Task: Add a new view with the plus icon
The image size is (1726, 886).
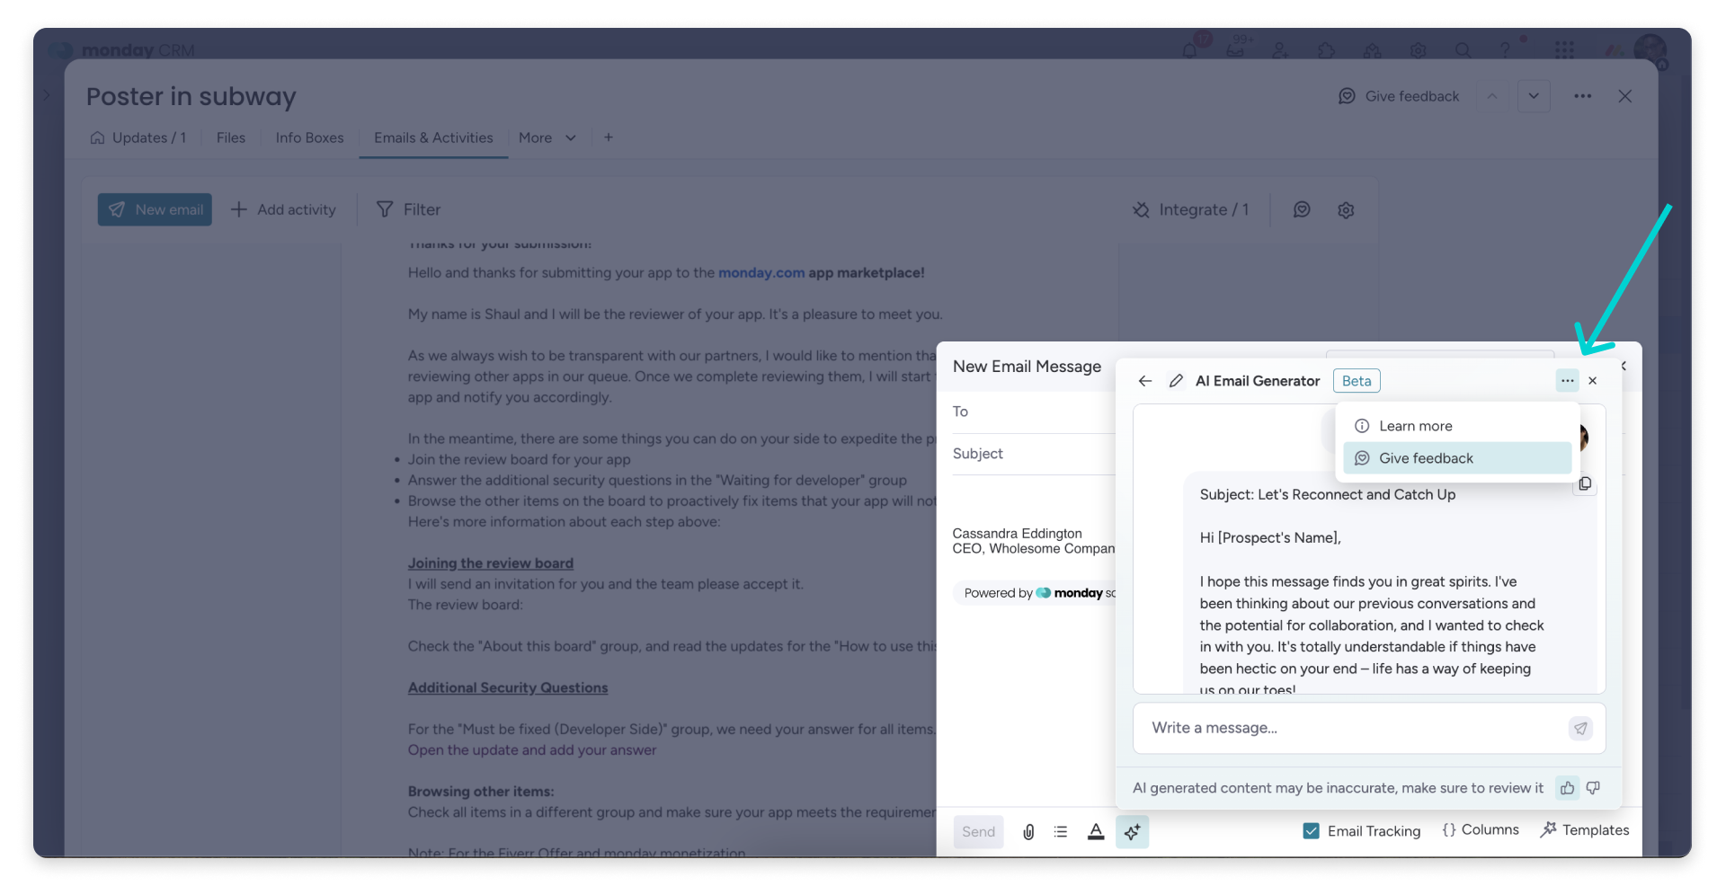Action: (x=609, y=137)
